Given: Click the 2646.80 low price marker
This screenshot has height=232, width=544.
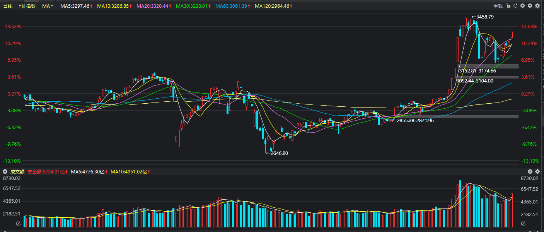Looking at the screenshot, I should click(x=277, y=153).
